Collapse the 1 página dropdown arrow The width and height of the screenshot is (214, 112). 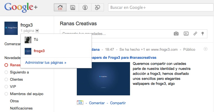pos(37,31)
